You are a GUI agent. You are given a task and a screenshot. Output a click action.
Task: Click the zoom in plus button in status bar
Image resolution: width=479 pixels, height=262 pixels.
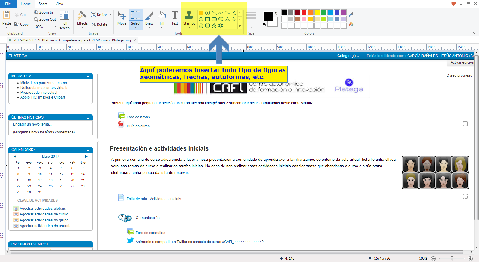[x=470, y=259]
